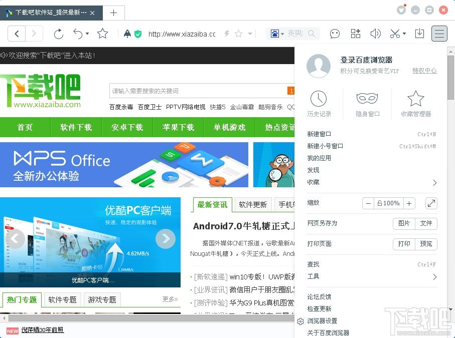Select 查找 menu item
Viewport: 455px width, 338px height.
371,264
